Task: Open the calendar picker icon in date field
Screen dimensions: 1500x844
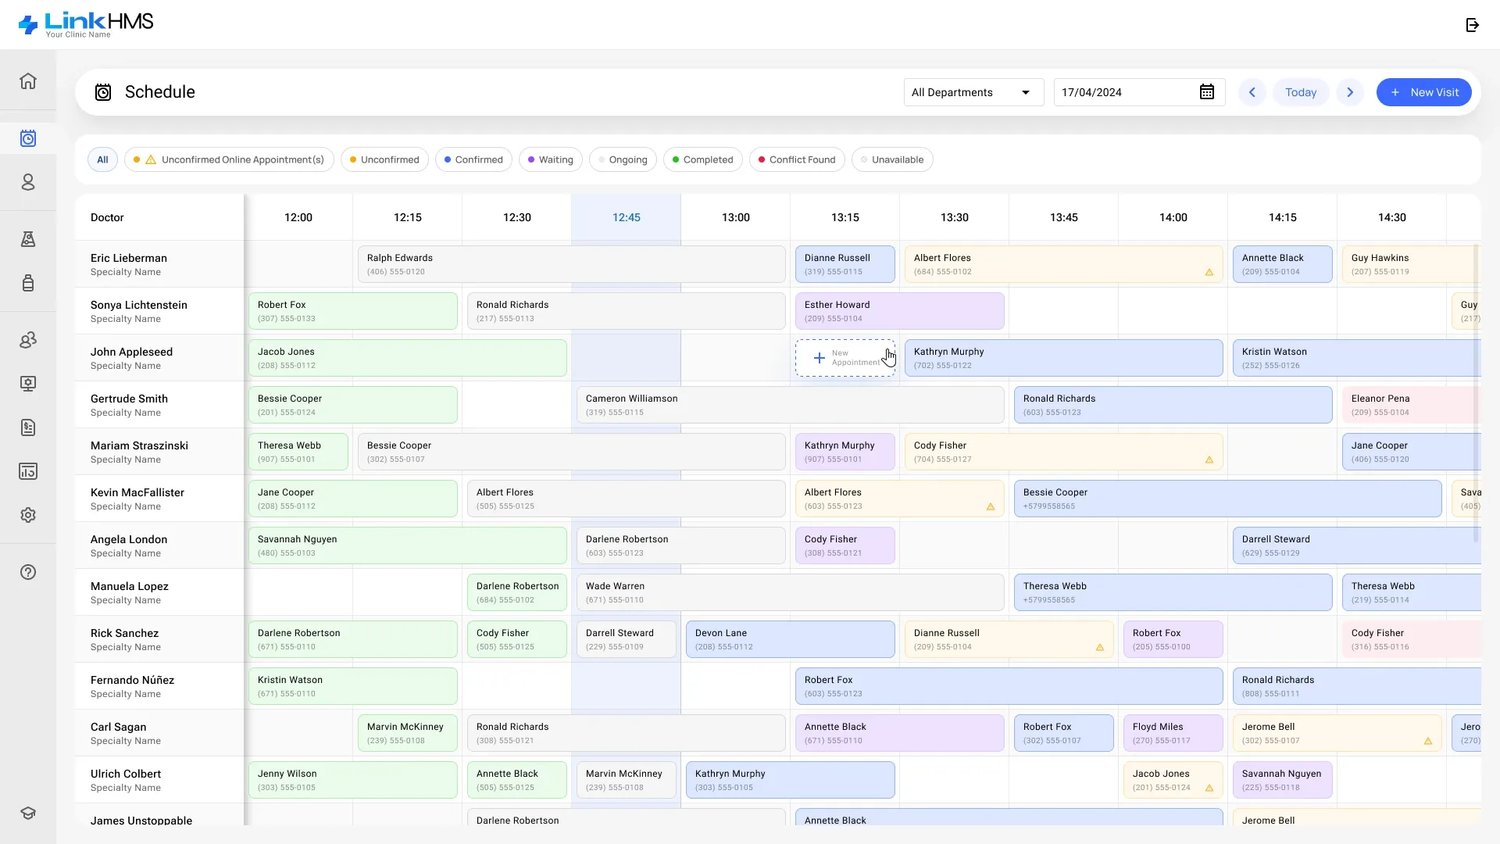Action: click(1207, 92)
